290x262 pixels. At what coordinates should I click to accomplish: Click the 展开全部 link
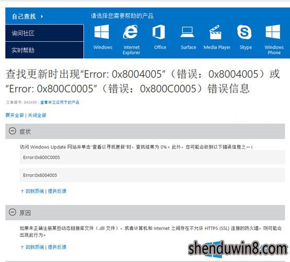pos(15,115)
